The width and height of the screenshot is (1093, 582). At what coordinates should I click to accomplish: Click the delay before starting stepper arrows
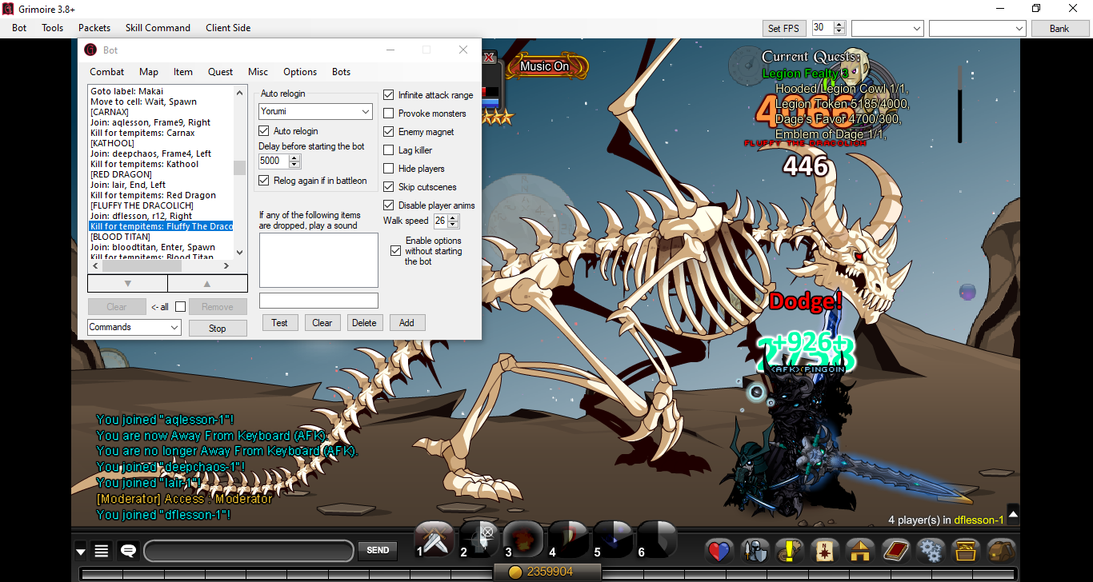coord(294,161)
